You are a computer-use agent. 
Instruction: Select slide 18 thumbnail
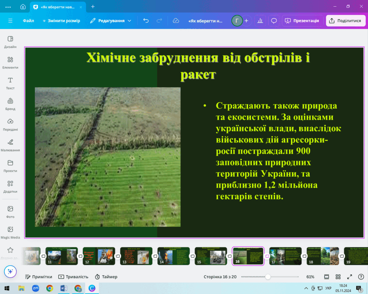pyautogui.click(x=323, y=256)
